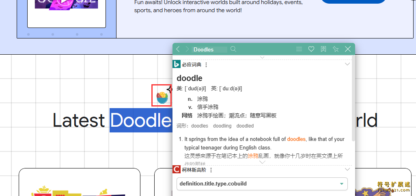Click the 网络 definition line 涂鸦手绘画
This screenshot has height=196, width=416.
click(229, 115)
